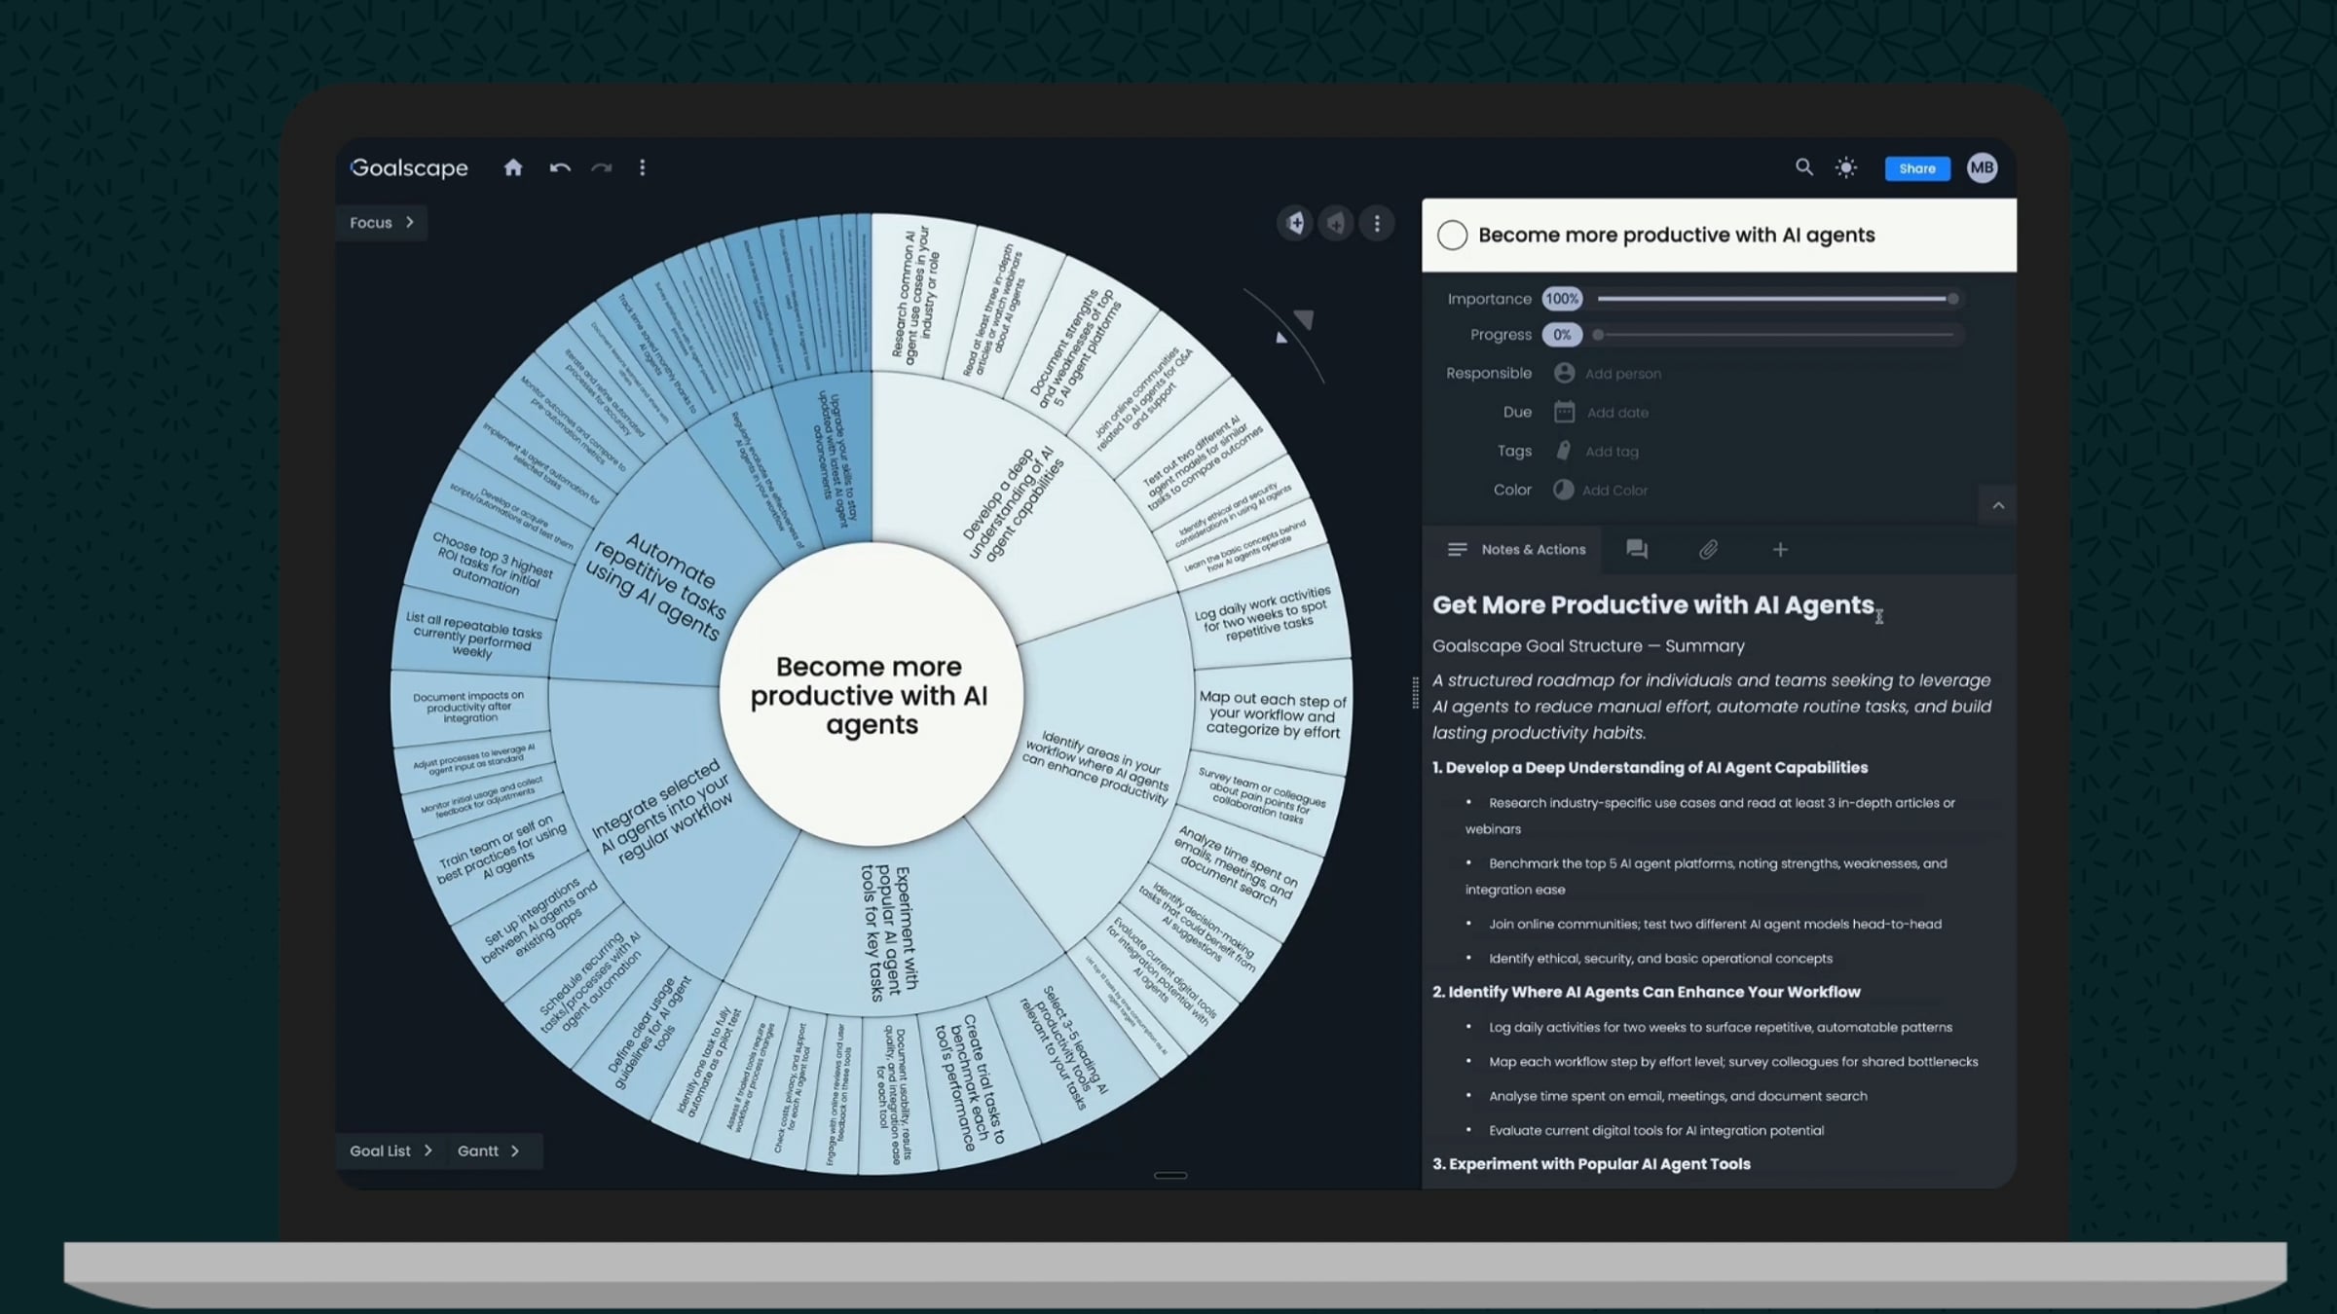This screenshot has width=2337, height=1314.
Task: Undo the last action
Action: (x=560, y=167)
